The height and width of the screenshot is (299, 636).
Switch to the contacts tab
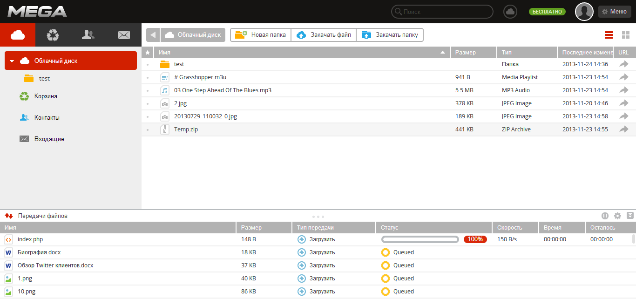tap(88, 34)
